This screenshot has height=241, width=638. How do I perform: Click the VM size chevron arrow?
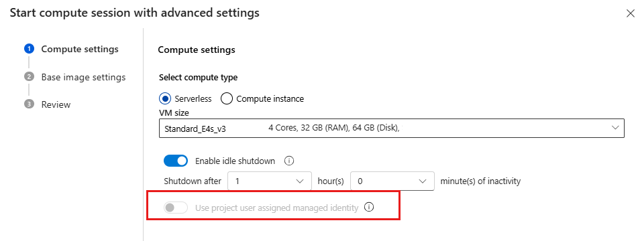coord(615,128)
